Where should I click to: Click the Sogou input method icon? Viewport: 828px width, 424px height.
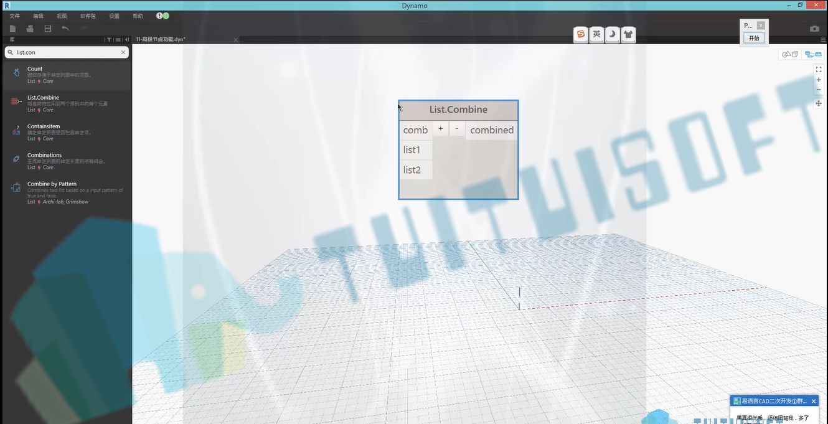(581, 34)
